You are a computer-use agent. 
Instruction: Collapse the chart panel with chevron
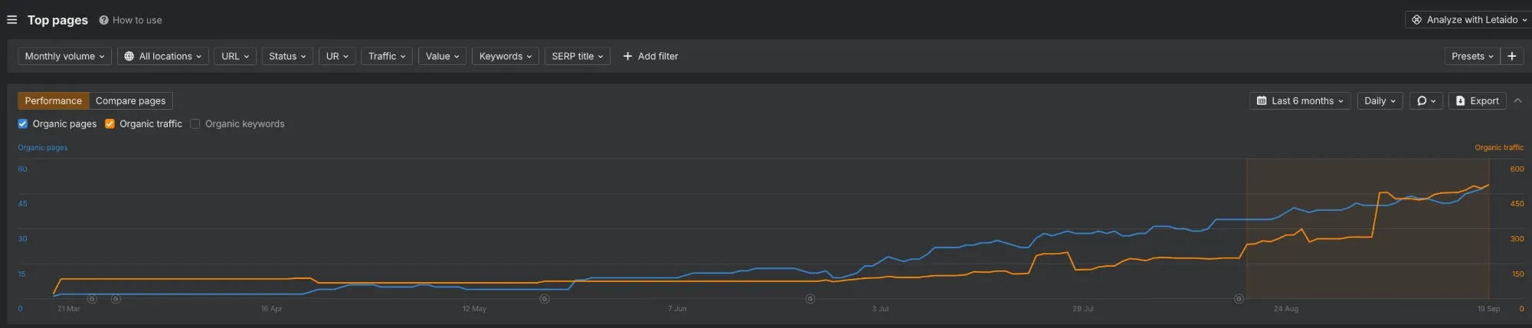click(x=1517, y=100)
